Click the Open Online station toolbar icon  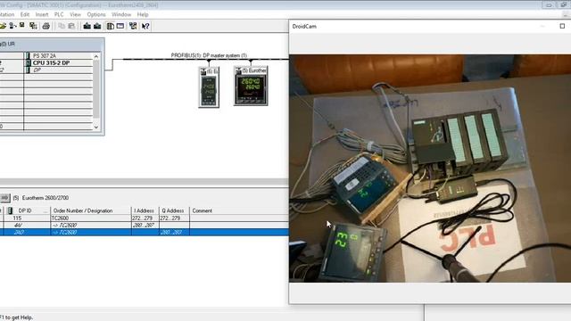coord(12,26)
